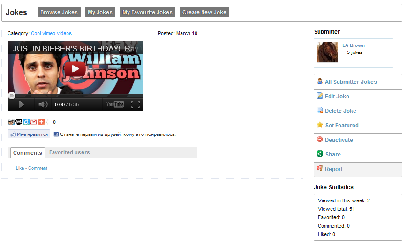Click the 'Commented: 0' statistic
The height and width of the screenshot is (245, 407).
coord(334,226)
